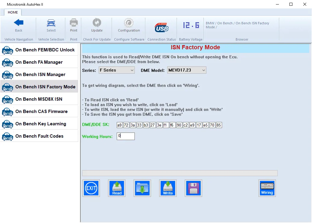This screenshot has width=312, height=223.
Task: Click the ISN Factory Mode heading
Action: [195, 47]
